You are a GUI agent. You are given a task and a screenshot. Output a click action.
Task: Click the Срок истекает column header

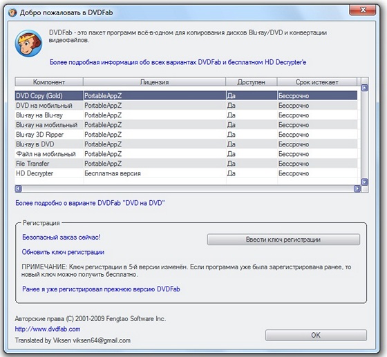[317, 82]
